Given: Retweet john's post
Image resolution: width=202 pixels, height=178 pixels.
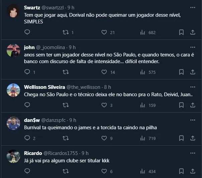Looking at the screenshot, I should (66, 72).
